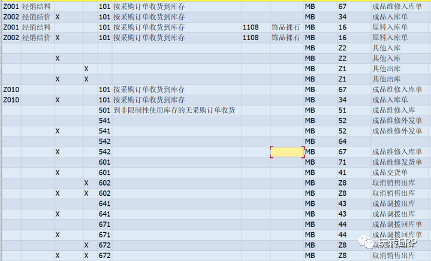Screen dimensions: 431x261
Task: Select '602' in the row with a single X
Action: pyautogui.click(x=104, y=183)
